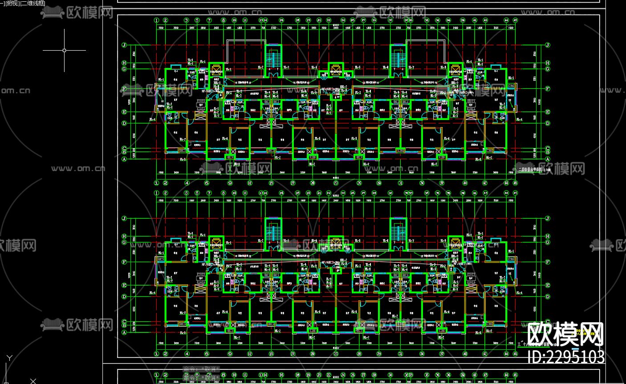Pick grid bubble 1 below the upper plan
626x384 pixels.
click(x=156, y=183)
